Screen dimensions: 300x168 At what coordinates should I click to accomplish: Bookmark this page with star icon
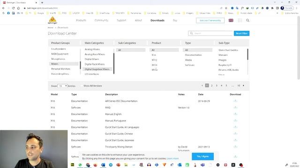226,8
